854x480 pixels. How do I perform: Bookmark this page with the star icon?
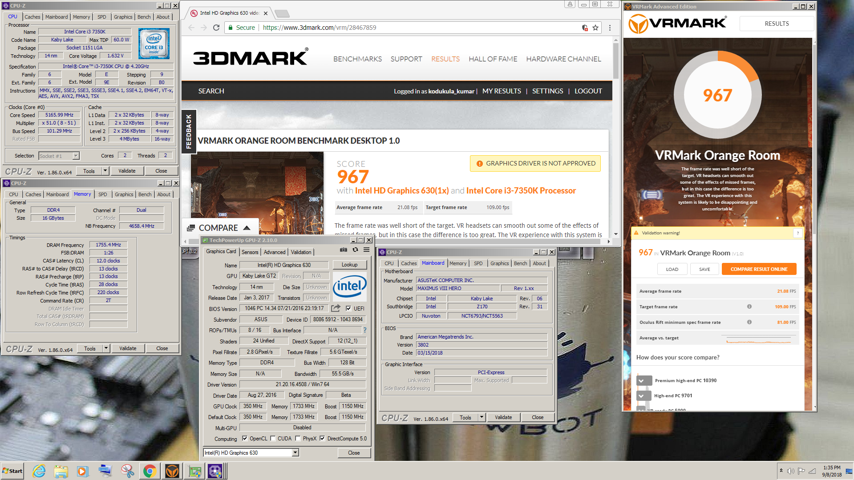(x=595, y=28)
